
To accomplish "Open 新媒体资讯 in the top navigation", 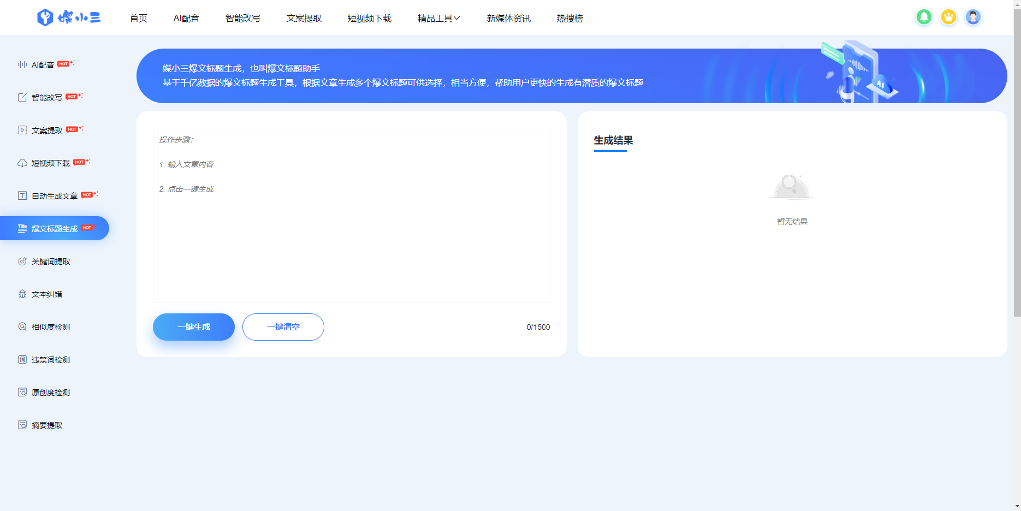I will point(509,18).
